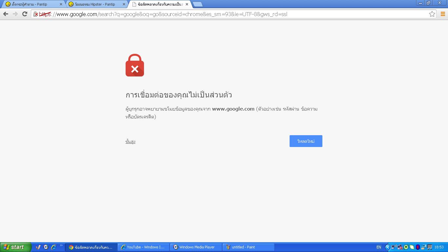
Task: Open a new tab with the tab button
Action: 197,4
